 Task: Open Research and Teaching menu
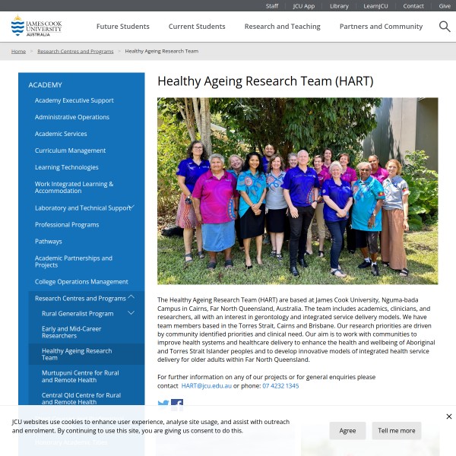click(282, 27)
